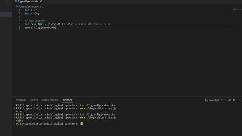The image size is (242, 136).
Task: Switch to the OUTPUT panel tab
Action: coord(34,100)
